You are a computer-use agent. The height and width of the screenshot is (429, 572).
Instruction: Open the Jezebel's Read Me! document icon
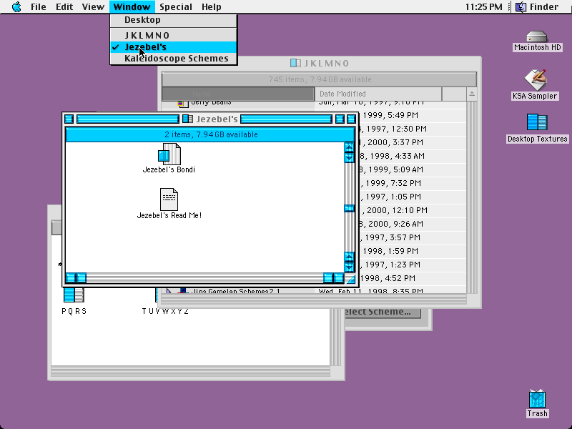[169, 199]
